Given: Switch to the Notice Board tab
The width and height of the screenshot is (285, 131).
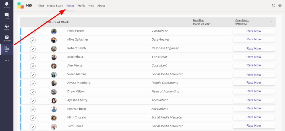Looking at the screenshot, I should tap(55, 6).
